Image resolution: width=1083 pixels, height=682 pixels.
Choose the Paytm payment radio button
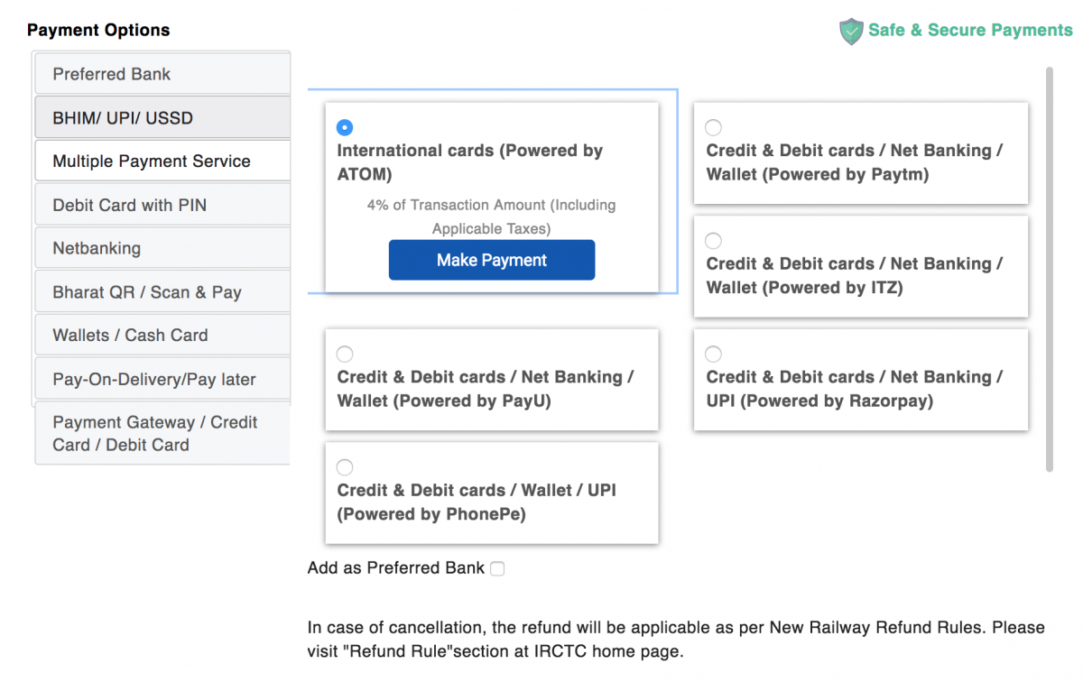(x=713, y=127)
